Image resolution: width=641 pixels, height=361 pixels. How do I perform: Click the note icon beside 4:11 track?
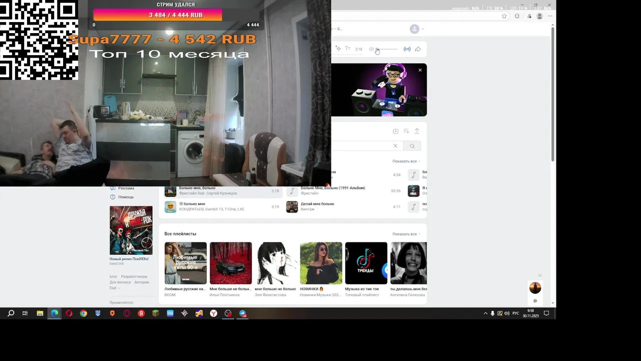pyautogui.click(x=413, y=207)
